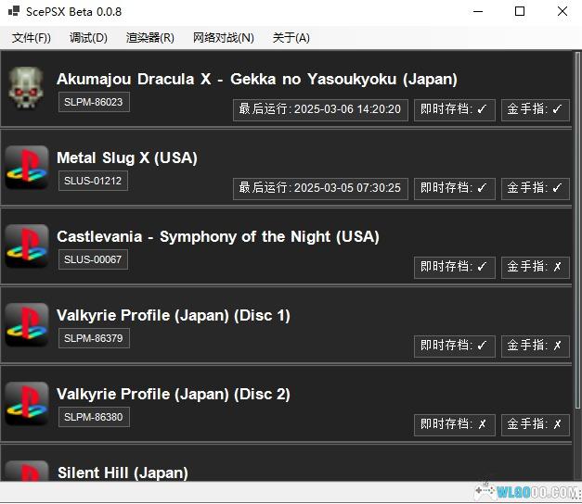Click the Silent Hill game icon
Image resolution: width=582 pixels, height=504 pixels.
(27, 472)
